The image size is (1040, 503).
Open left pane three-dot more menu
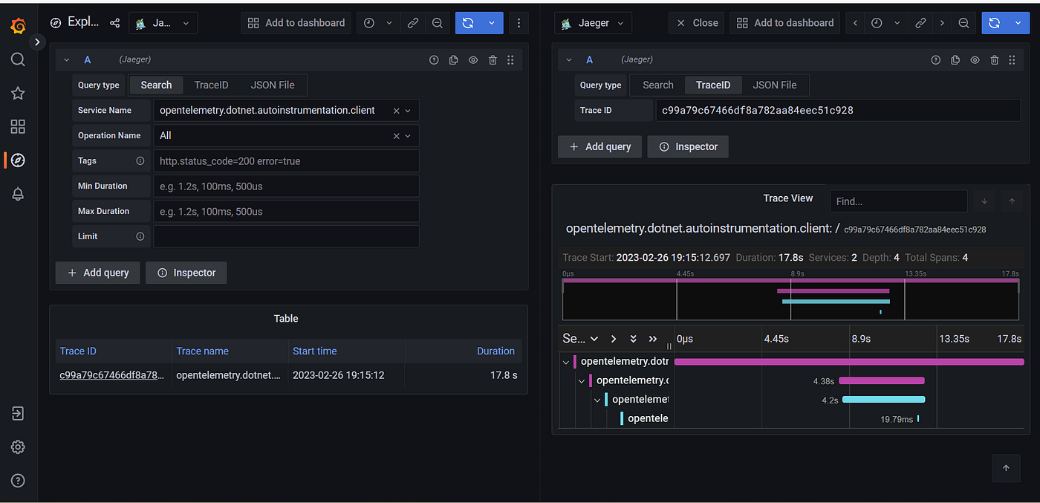[519, 23]
